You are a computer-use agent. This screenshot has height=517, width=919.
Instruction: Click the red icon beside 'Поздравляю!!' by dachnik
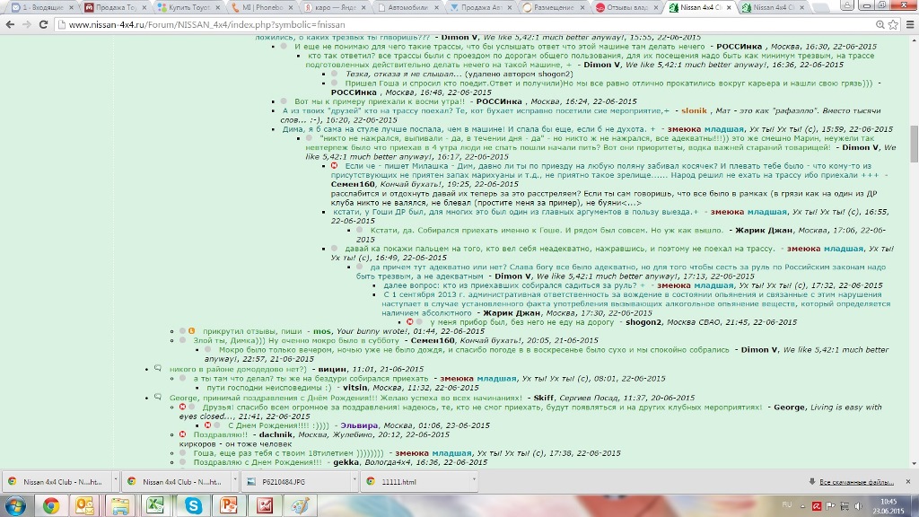[182, 434]
